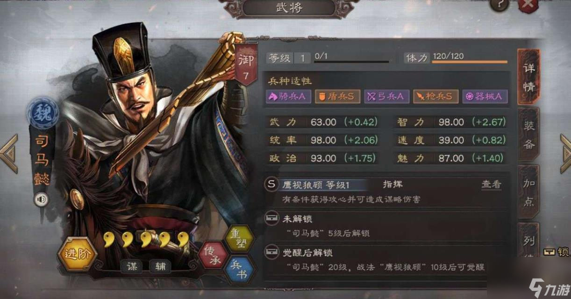This screenshot has width=571, height=299.
Task: Select the 器械A troop aptitude badge
Action: click(485, 96)
